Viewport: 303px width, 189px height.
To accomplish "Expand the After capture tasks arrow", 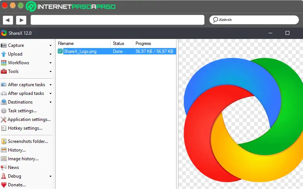I will pyautogui.click(x=50, y=85).
